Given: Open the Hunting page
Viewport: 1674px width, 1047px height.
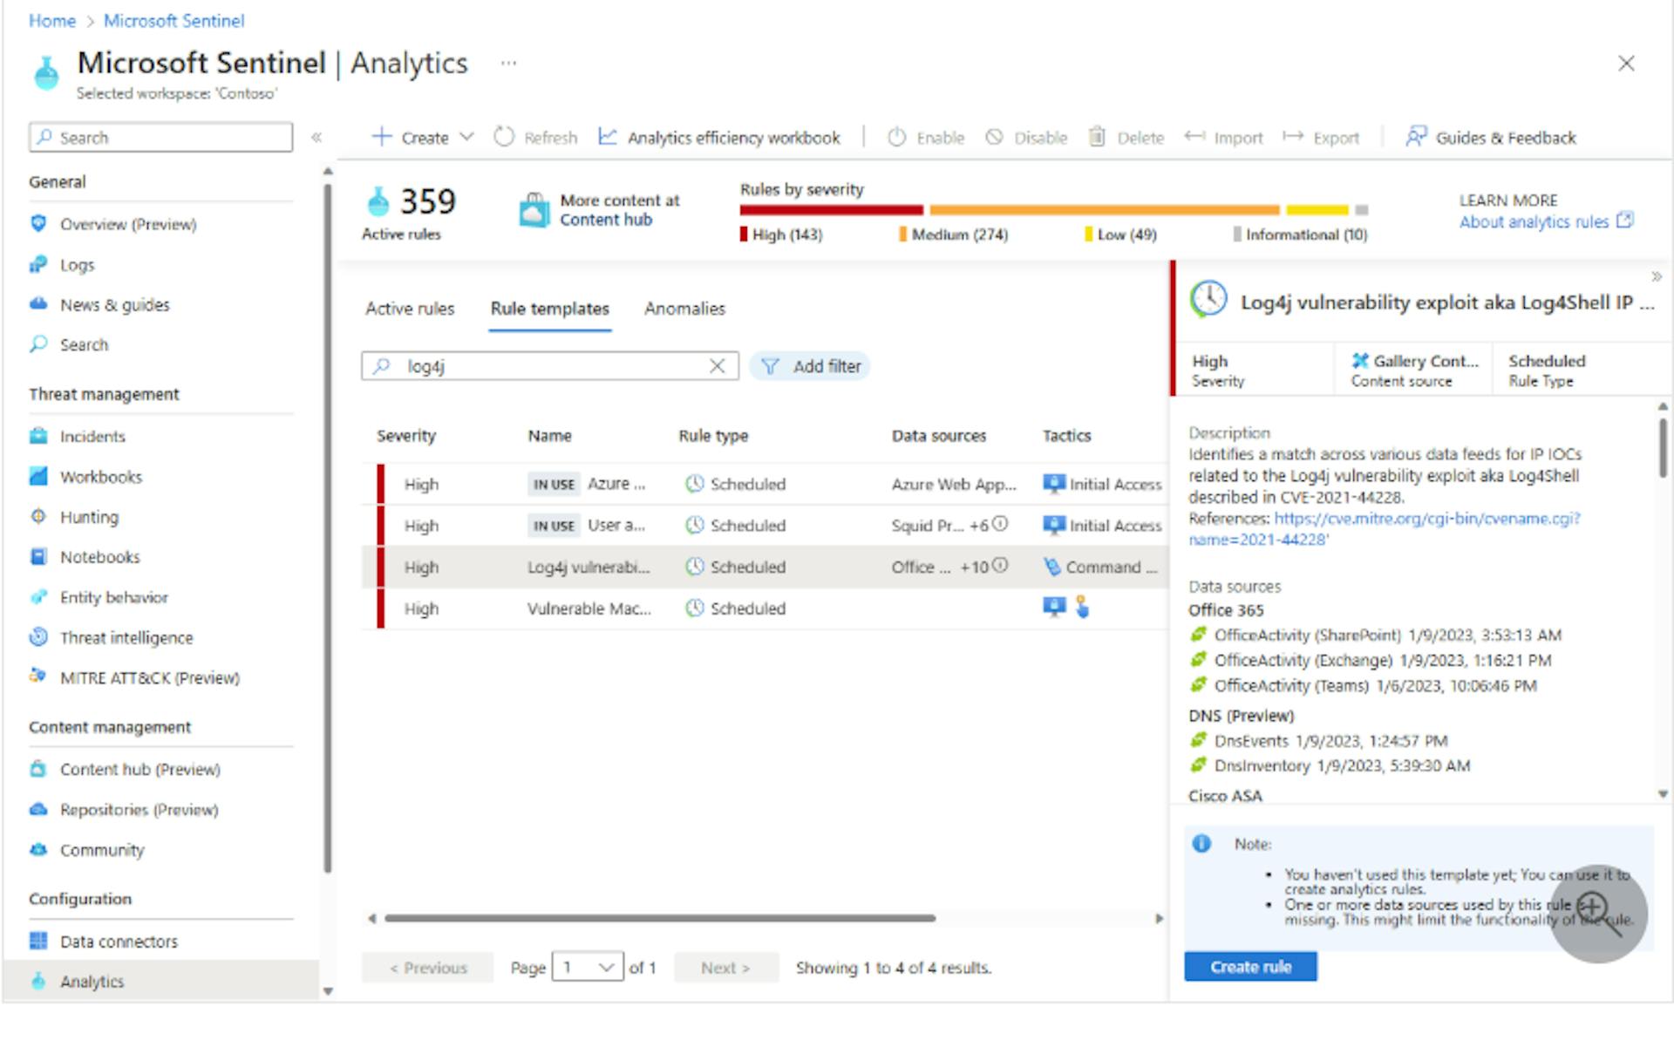Looking at the screenshot, I should pyautogui.click(x=89, y=517).
